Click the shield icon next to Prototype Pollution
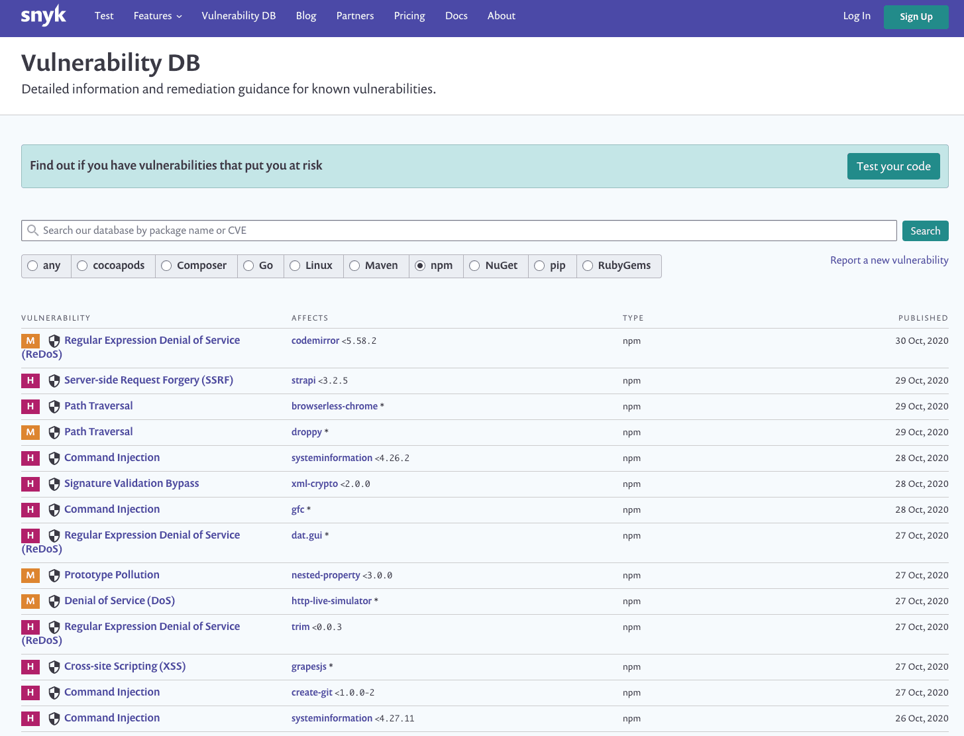 54,576
